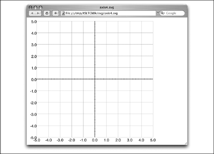Click the -4.0 label on the horizontal axis

tap(48, 140)
